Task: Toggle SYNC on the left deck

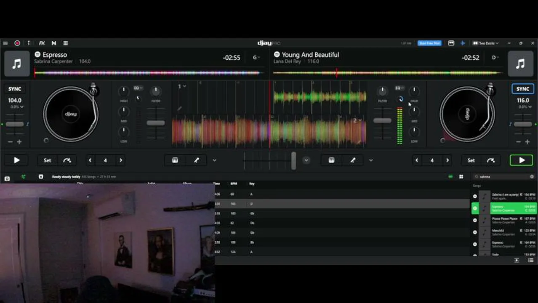Action: click(x=15, y=89)
